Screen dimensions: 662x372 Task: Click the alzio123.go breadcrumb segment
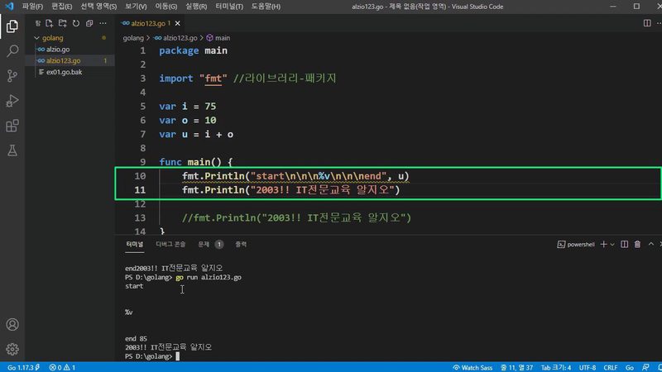click(180, 38)
